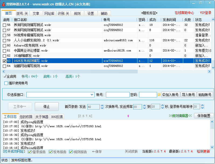Click the spinner arrows of the 登录帐号前等待 field
Screen dimensions: 215x164
[x=202, y=107]
